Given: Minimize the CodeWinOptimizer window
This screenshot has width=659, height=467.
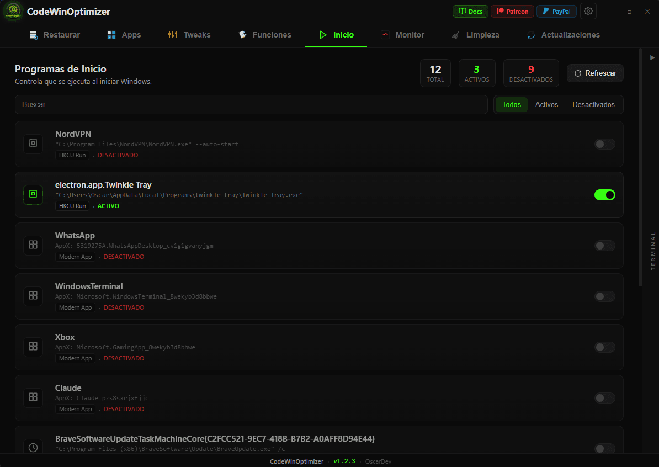Looking at the screenshot, I should 610,12.
